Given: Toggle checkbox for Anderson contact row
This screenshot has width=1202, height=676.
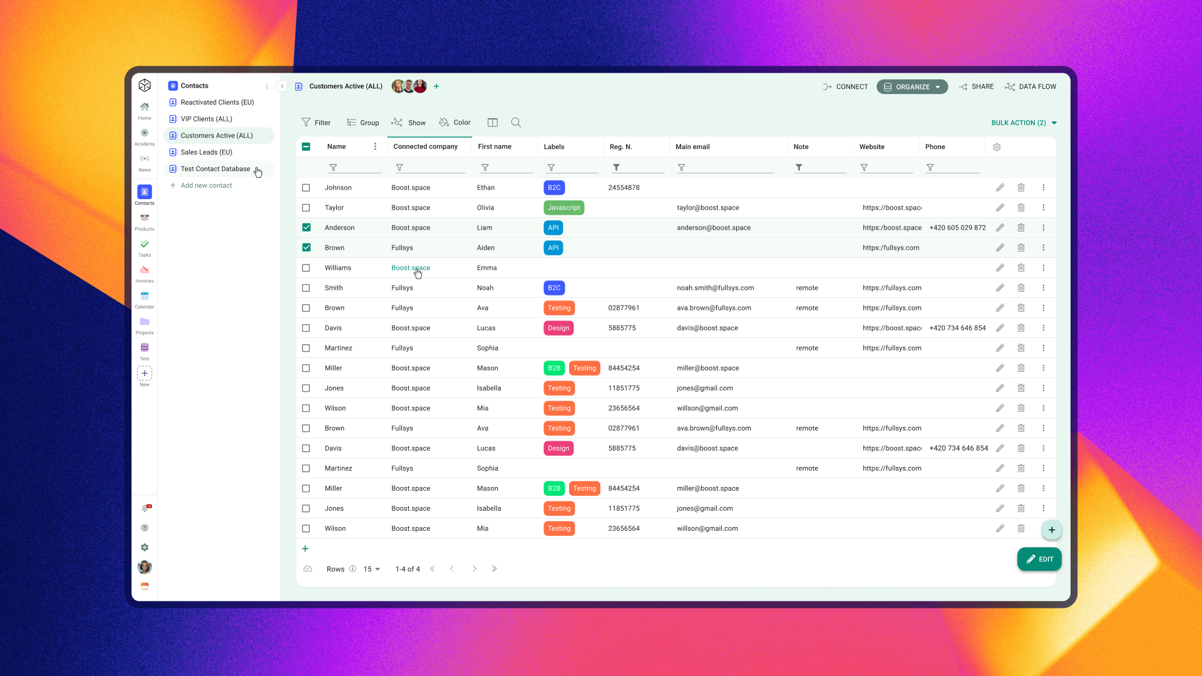Looking at the screenshot, I should click(306, 227).
